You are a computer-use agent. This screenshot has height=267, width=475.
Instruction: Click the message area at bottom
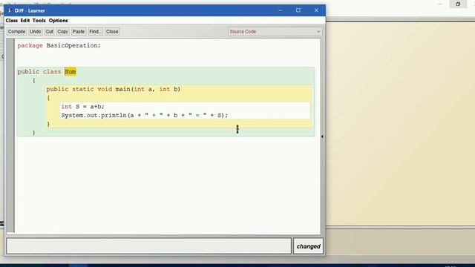(148, 245)
